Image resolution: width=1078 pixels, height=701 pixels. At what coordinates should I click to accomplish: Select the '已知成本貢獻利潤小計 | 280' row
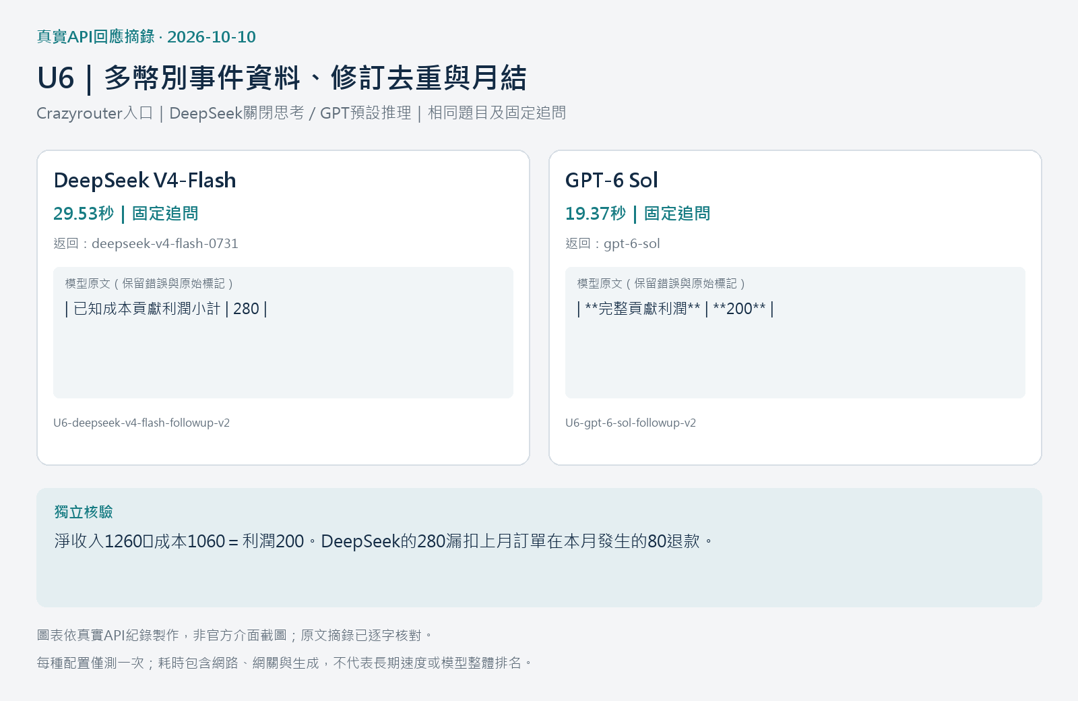click(x=166, y=309)
